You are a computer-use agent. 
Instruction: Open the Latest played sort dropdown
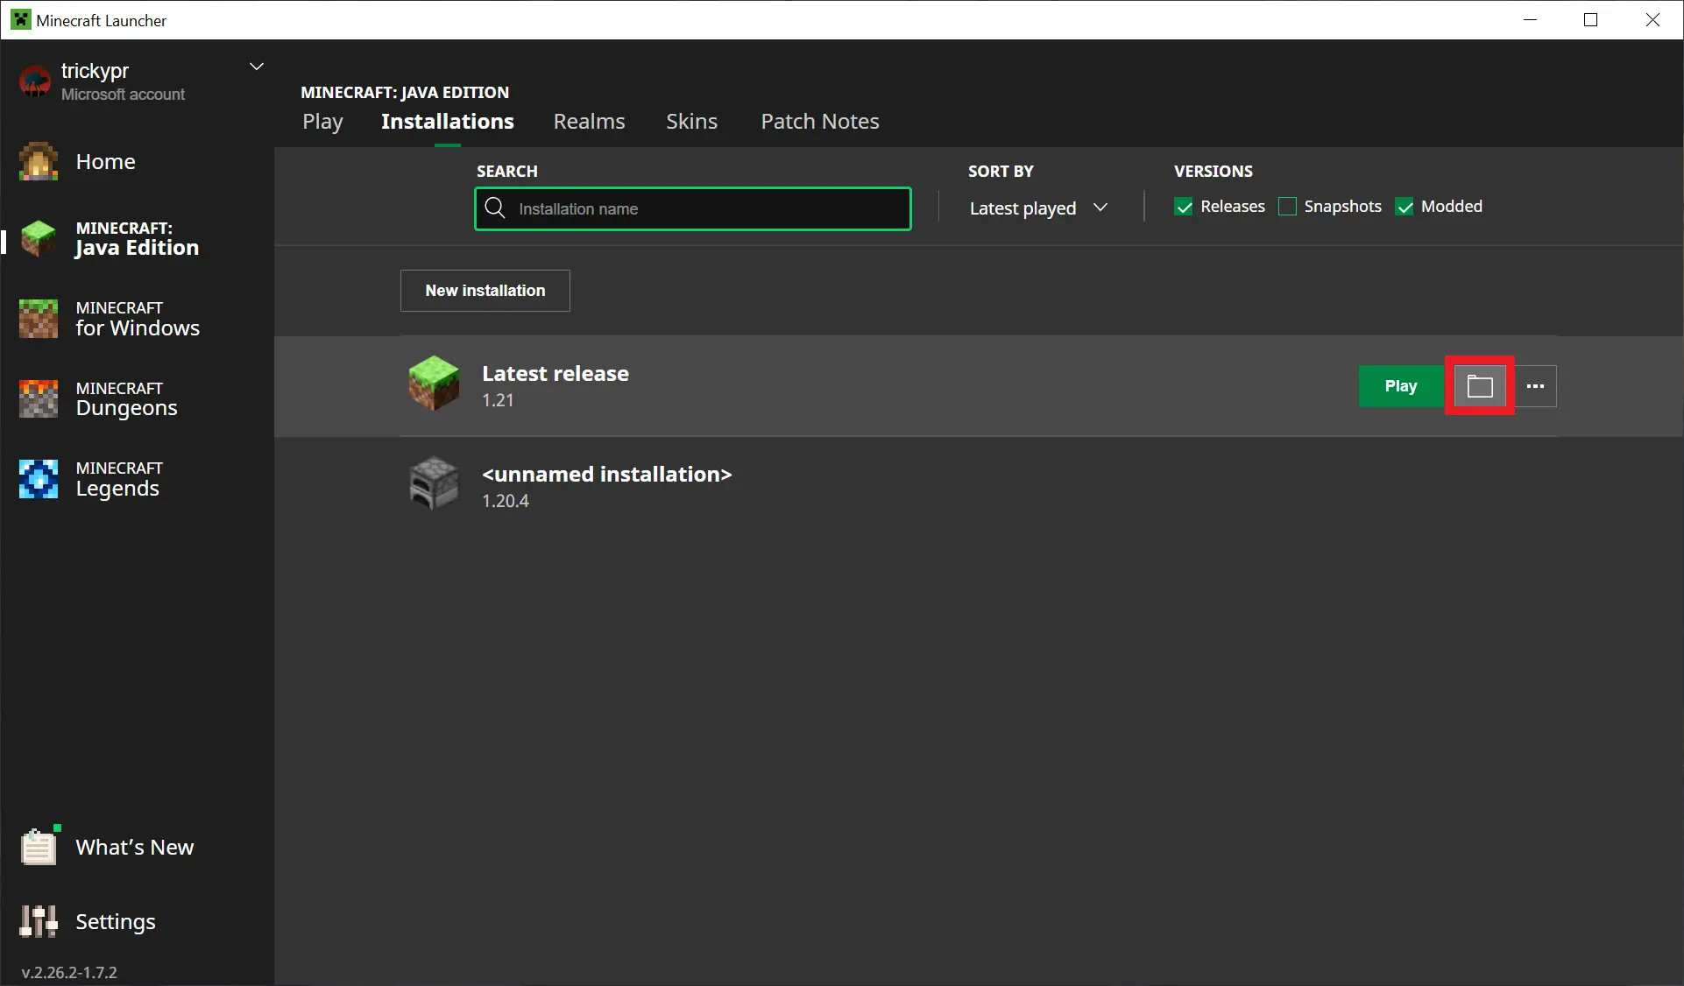point(1039,208)
